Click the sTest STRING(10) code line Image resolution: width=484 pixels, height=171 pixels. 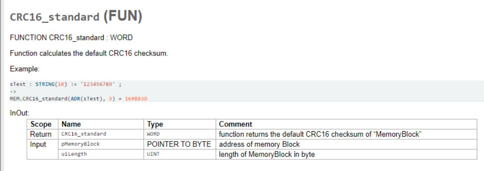coord(65,84)
